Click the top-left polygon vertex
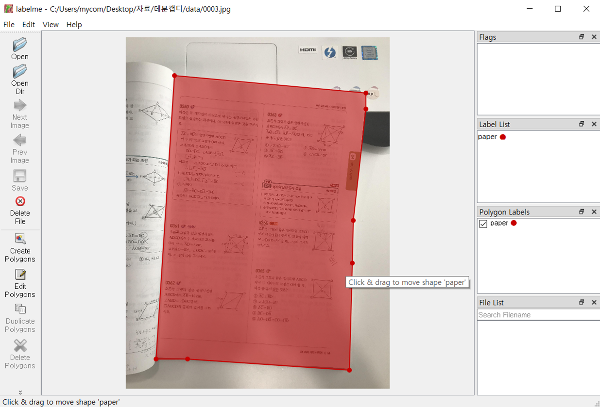This screenshot has width=600, height=407. (x=174, y=76)
